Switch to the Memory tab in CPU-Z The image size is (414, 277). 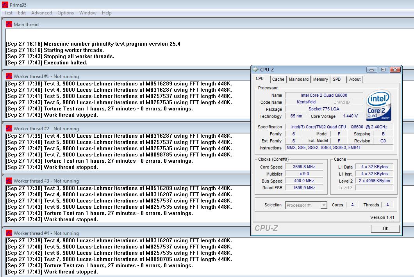321,79
